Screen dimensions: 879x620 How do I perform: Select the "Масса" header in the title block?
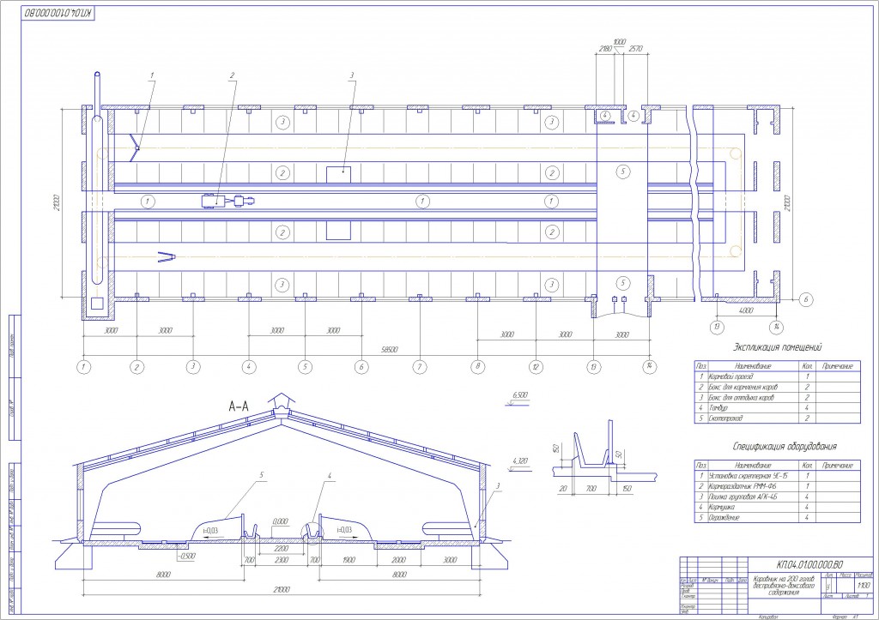[x=846, y=575]
